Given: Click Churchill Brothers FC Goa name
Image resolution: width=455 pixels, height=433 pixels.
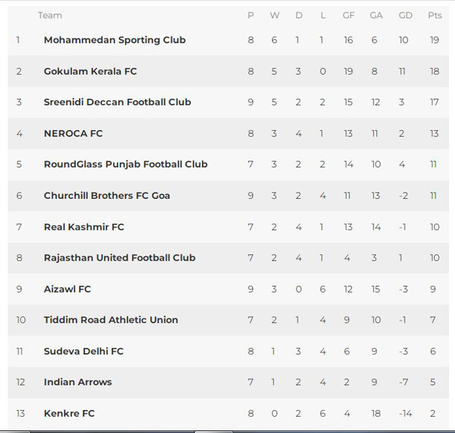Looking at the screenshot, I should pos(107,195).
